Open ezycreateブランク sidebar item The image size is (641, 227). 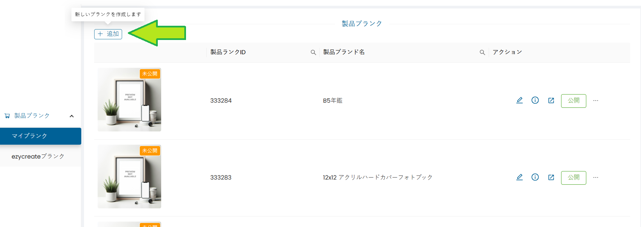38,157
